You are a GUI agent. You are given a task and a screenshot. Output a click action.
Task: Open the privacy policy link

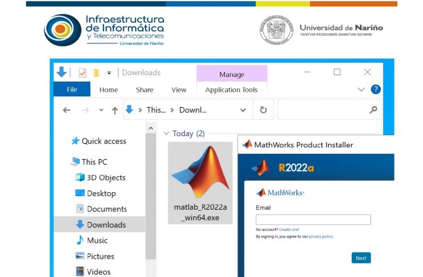coord(321,237)
